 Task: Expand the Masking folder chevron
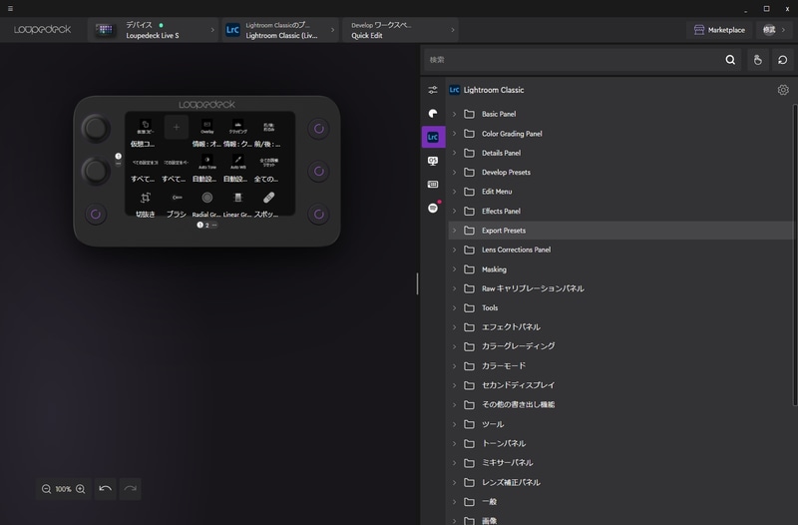coord(455,268)
